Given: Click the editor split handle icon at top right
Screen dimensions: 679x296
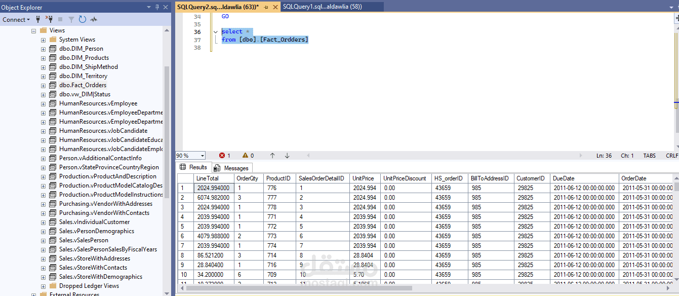Looking at the screenshot, I should point(676,17).
